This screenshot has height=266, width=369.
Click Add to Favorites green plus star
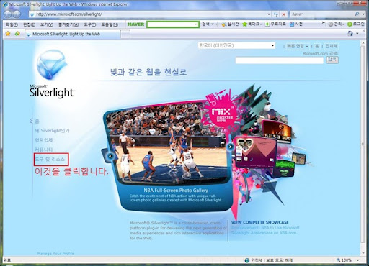(17, 34)
